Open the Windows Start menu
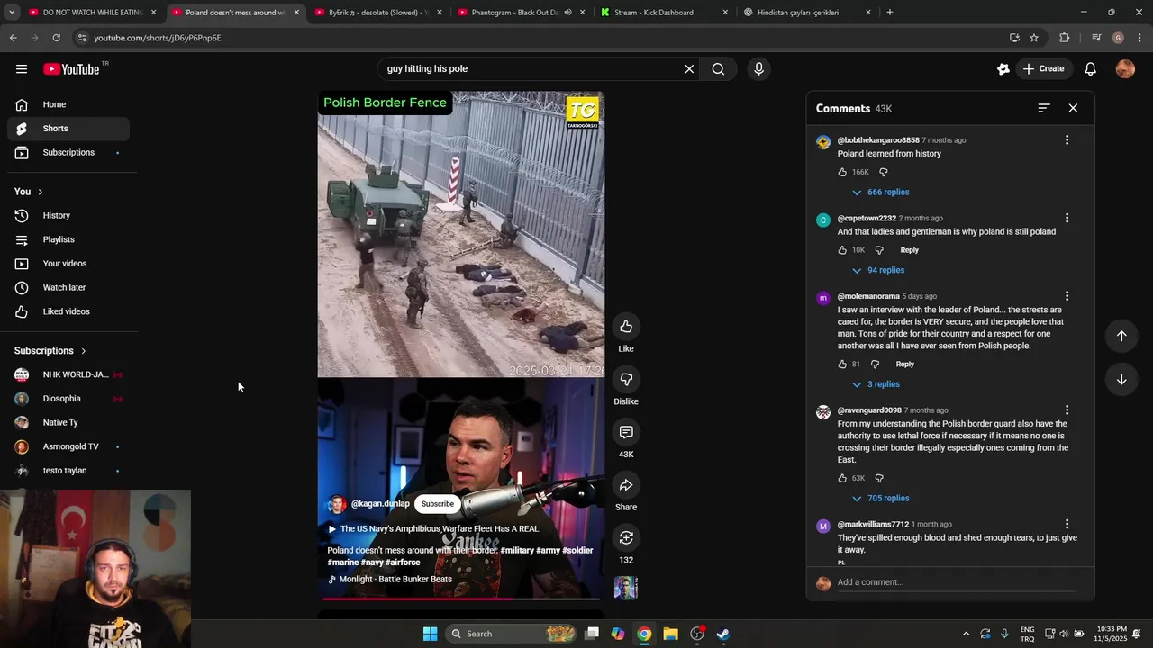This screenshot has width=1153, height=648. (431, 634)
